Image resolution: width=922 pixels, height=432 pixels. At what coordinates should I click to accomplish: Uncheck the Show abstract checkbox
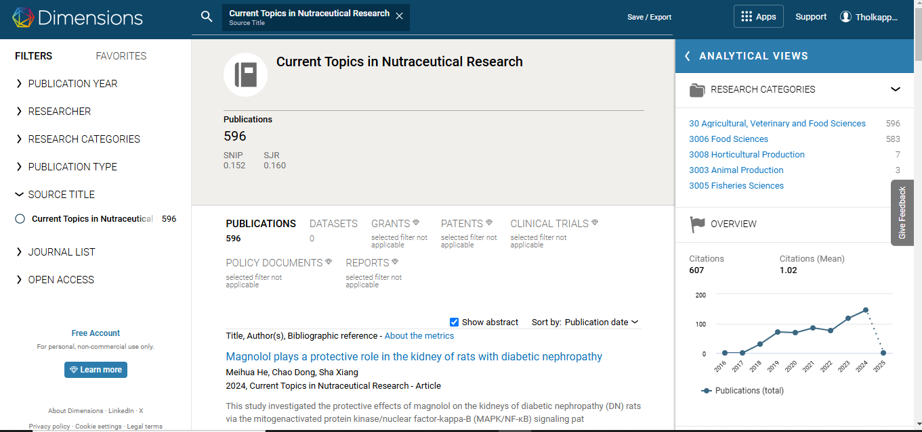(455, 322)
